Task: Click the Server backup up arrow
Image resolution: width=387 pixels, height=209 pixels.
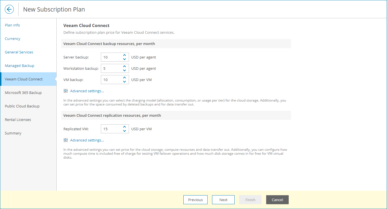Action: (x=124, y=55)
